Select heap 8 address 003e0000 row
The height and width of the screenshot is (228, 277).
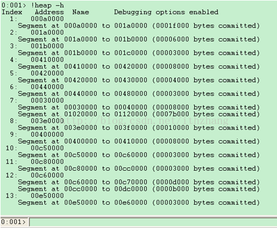37,121
